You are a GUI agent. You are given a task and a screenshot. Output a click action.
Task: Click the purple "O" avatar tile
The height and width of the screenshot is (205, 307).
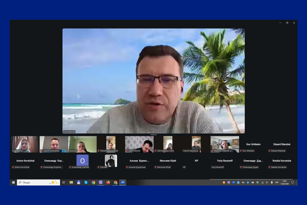coord(83,161)
